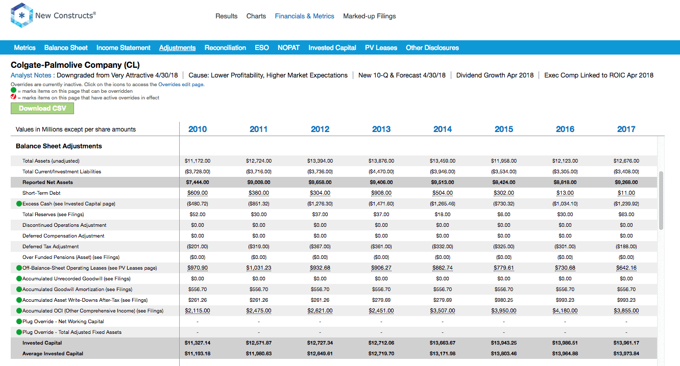This screenshot has width=680, height=366.
Task: Open 2017 Short-Term Debt value $11.00
Action: click(626, 193)
